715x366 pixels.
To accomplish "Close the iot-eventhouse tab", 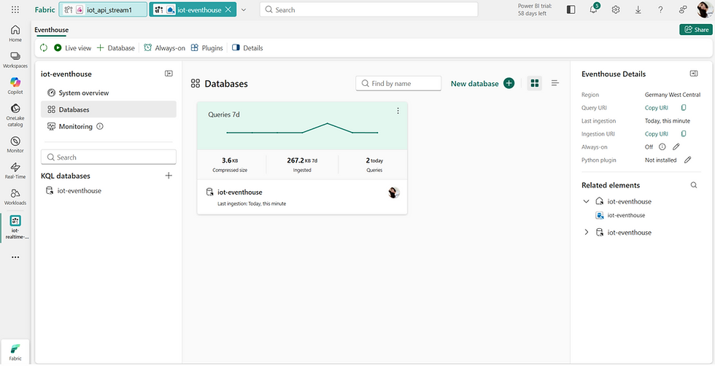I will coord(228,9).
